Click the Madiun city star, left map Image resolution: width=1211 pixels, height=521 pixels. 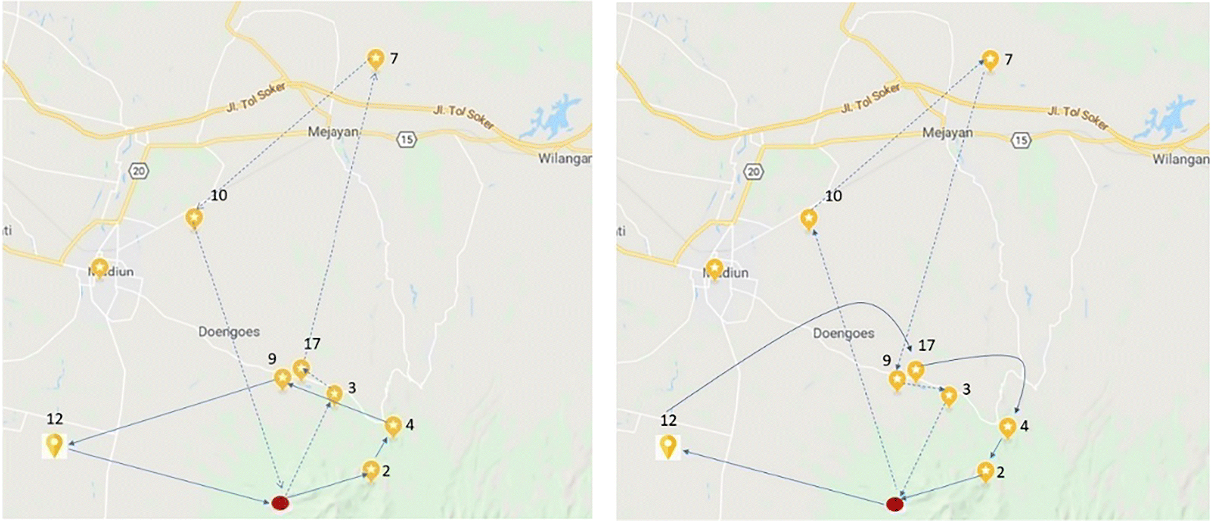pos(100,269)
